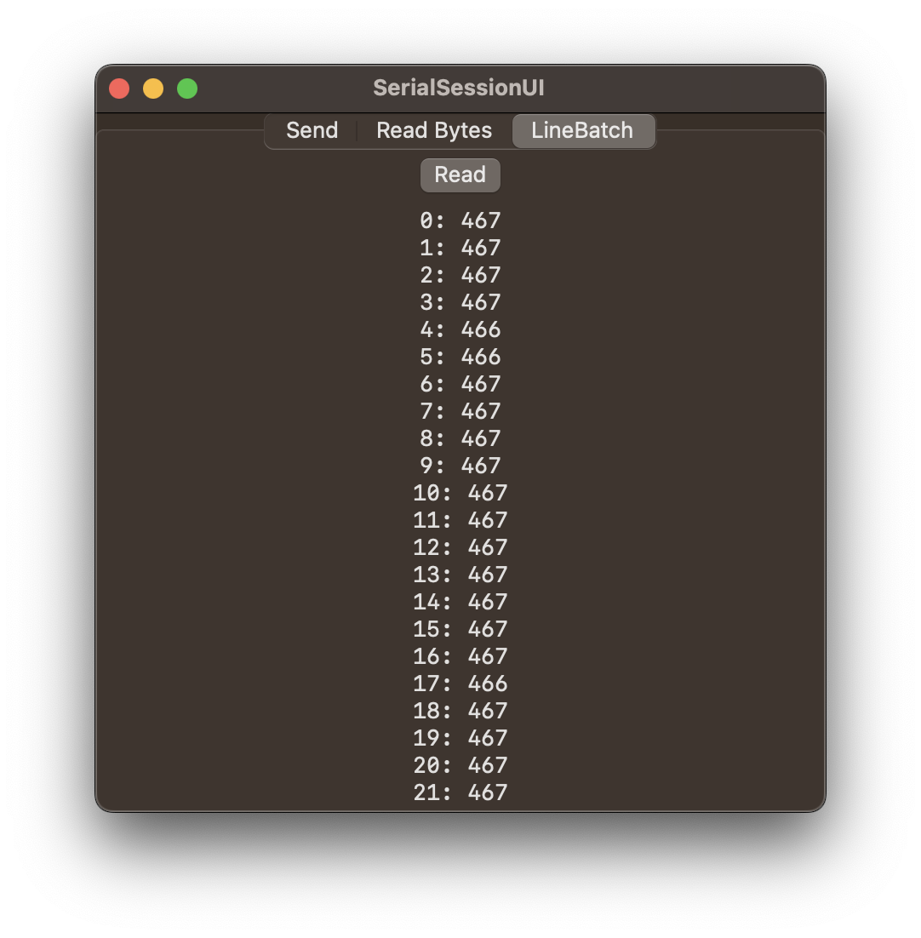Select the line '20: 467'
This screenshot has height=938, width=921.
point(460,765)
